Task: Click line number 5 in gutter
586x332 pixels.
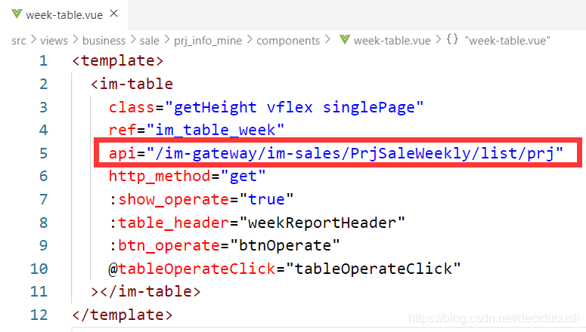Action: pyautogui.click(x=43, y=153)
